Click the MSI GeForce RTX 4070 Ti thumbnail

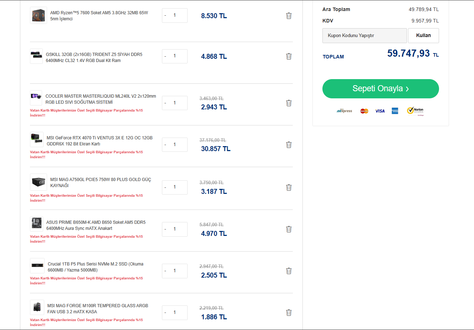[37, 140]
